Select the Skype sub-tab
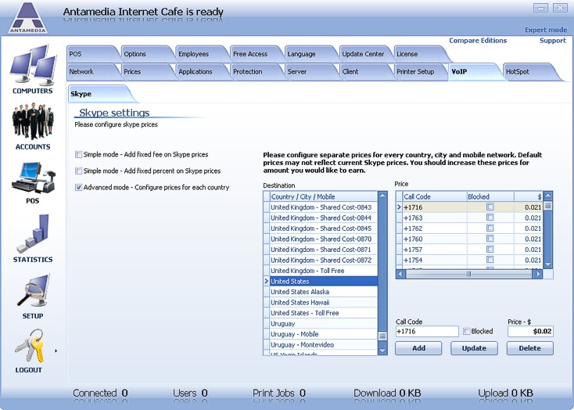574x410 pixels. coord(99,94)
